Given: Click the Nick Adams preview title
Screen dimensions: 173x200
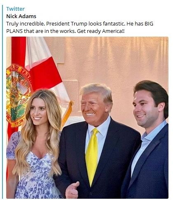Looking at the screenshot, I should coord(21,16).
